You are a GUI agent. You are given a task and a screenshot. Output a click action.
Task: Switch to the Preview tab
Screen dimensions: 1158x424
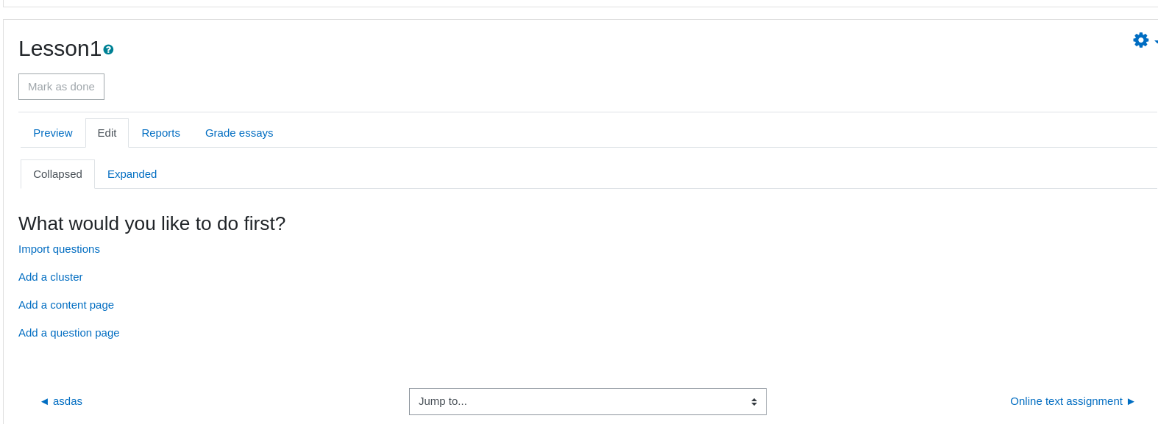point(53,133)
